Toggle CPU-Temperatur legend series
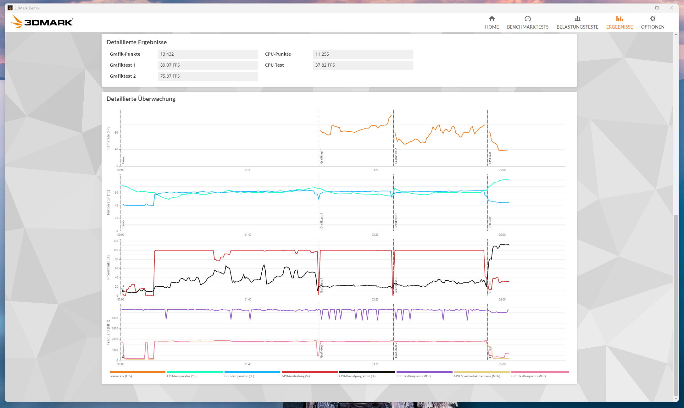Viewport: 684px width, 408px height. (181, 376)
